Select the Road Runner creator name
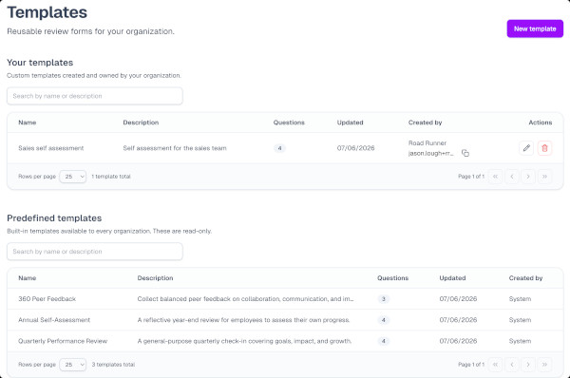Screen dimensions: 570x378 click(427, 142)
